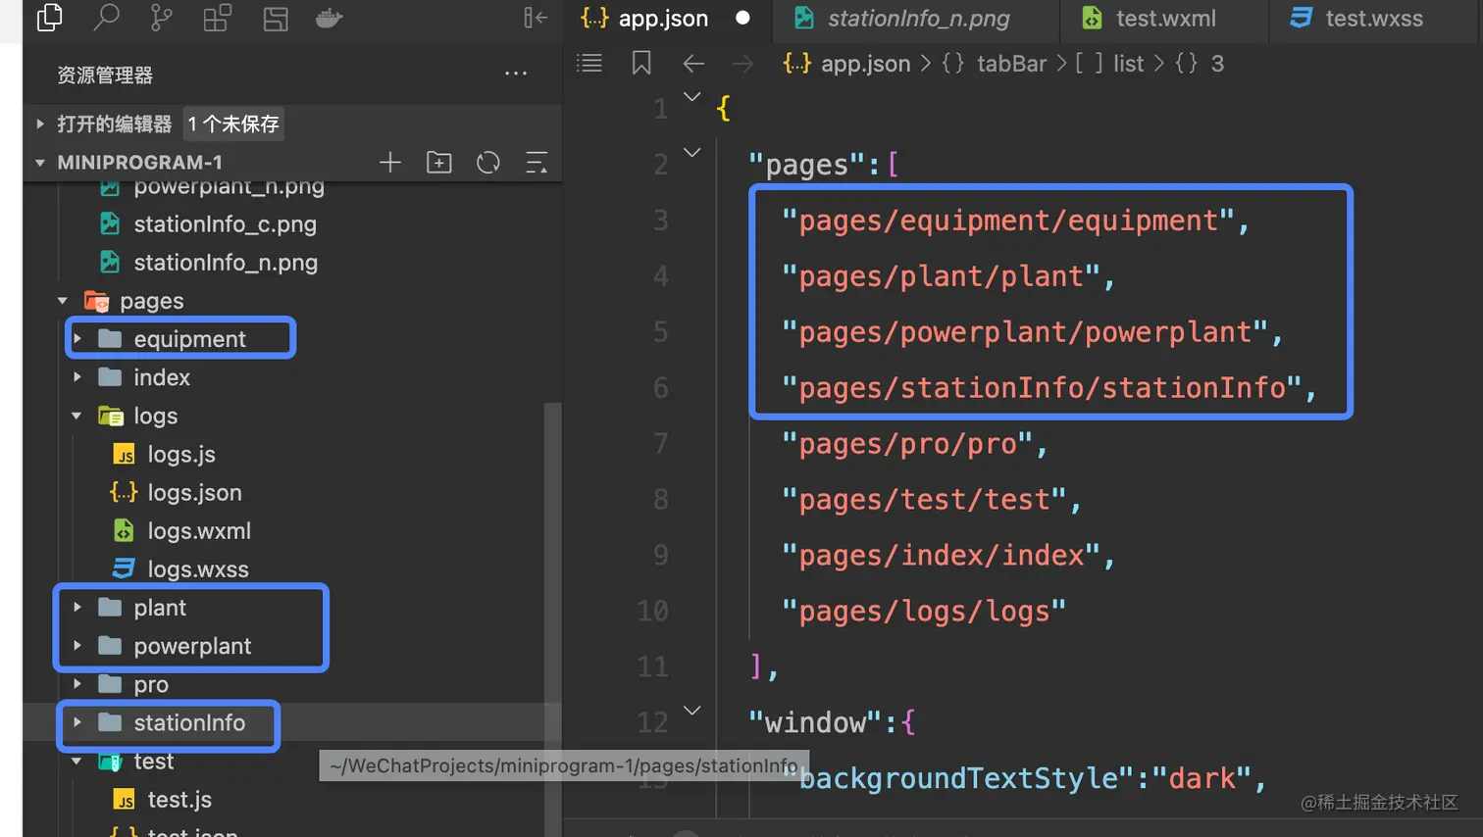
Task: Click the "pages/stationInfo/stationInfo" code line
Action: click(1049, 388)
